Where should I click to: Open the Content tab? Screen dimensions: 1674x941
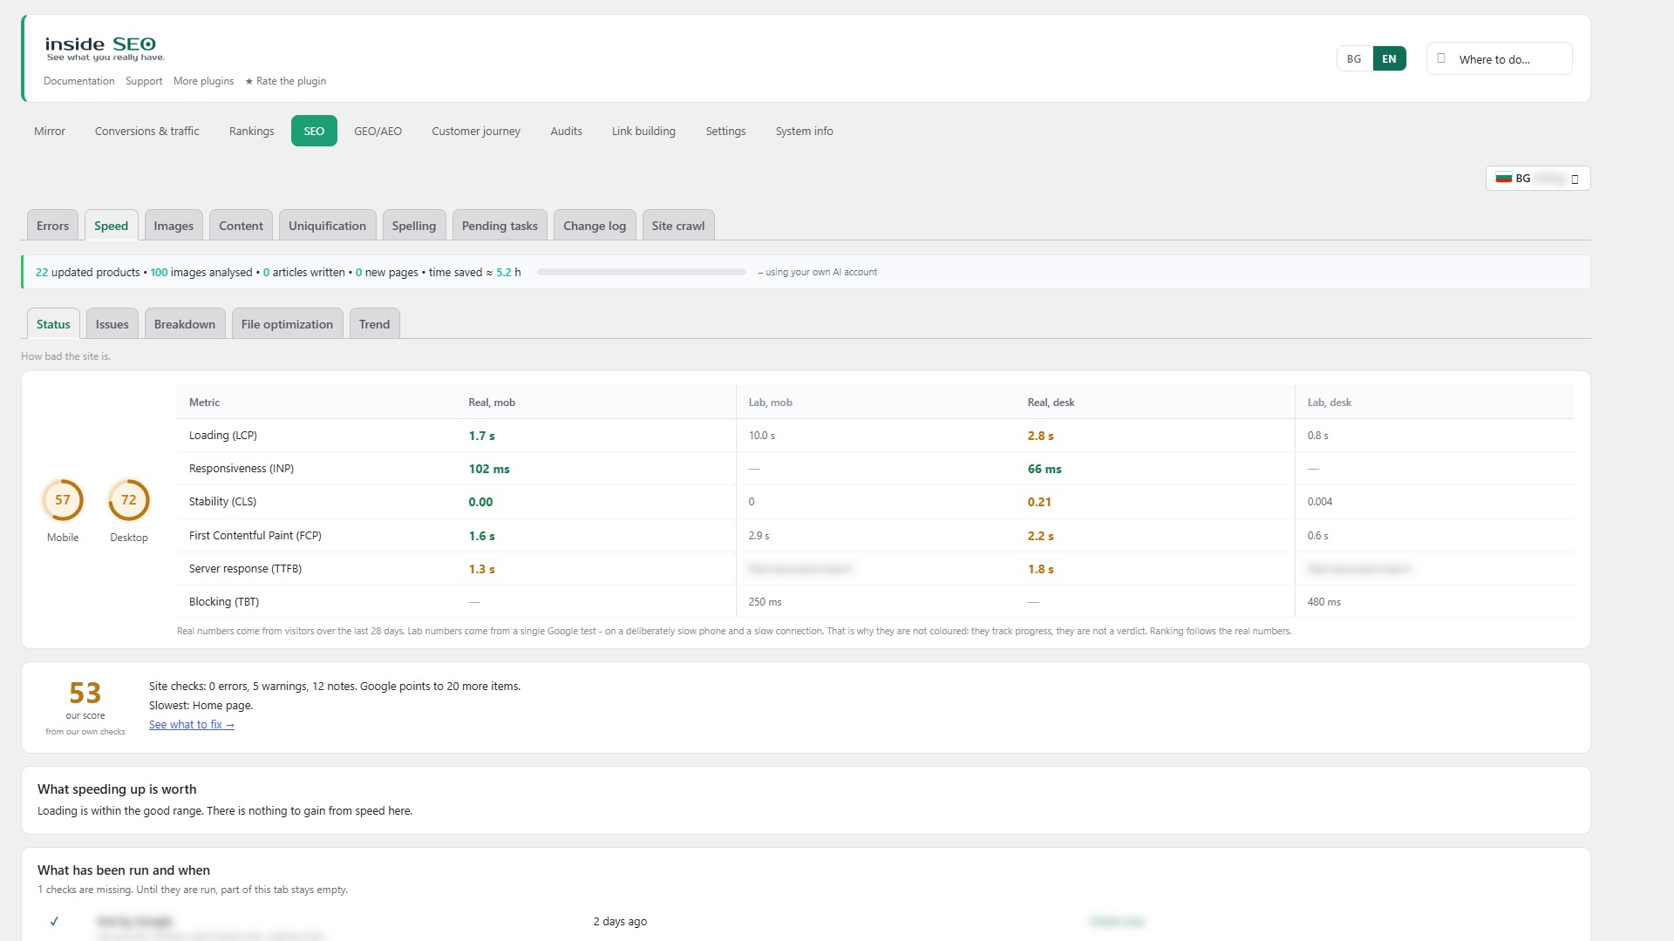coord(241,226)
